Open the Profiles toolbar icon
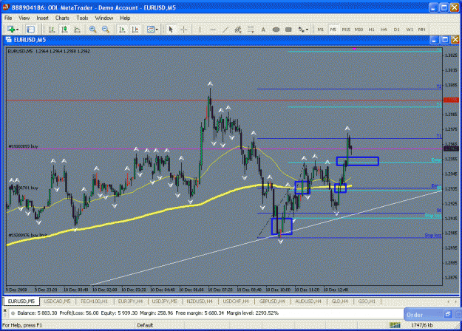This screenshot has width=462, height=331. tap(30, 29)
